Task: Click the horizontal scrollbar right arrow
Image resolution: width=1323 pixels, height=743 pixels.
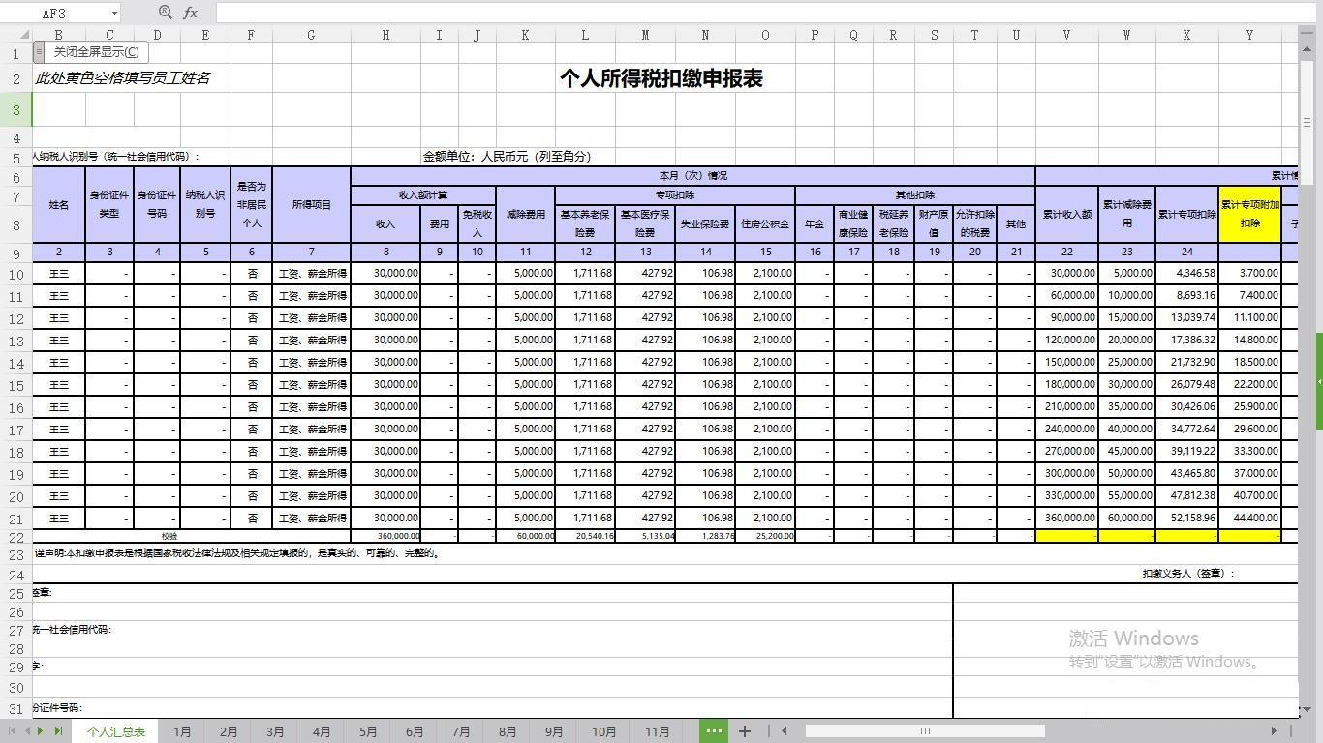Action: click(1274, 731)
